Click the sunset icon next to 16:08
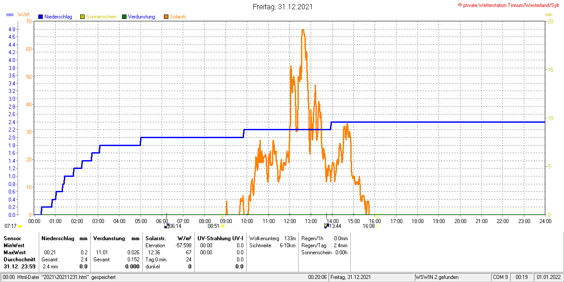The height and width of the screenshot is (282, 564). pos(377,226)
